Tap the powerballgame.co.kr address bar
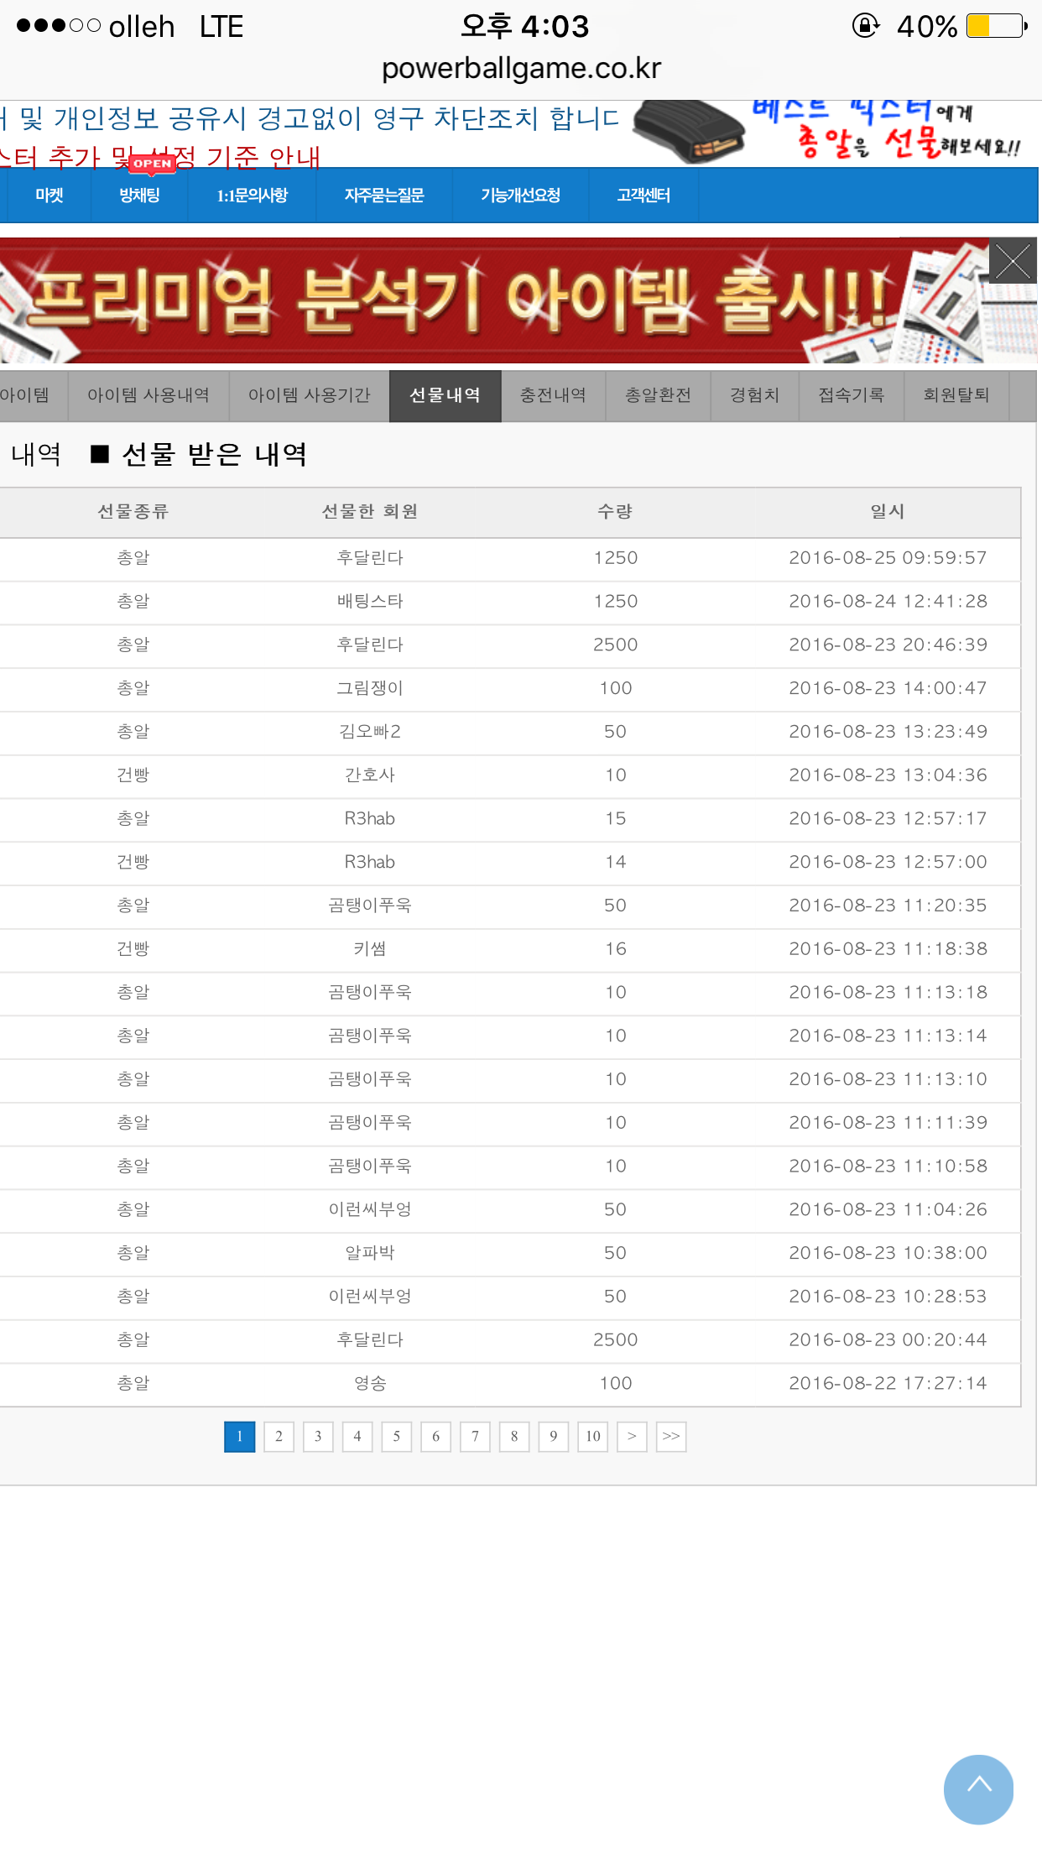Screen dimensions: 1042x1853 521,68
